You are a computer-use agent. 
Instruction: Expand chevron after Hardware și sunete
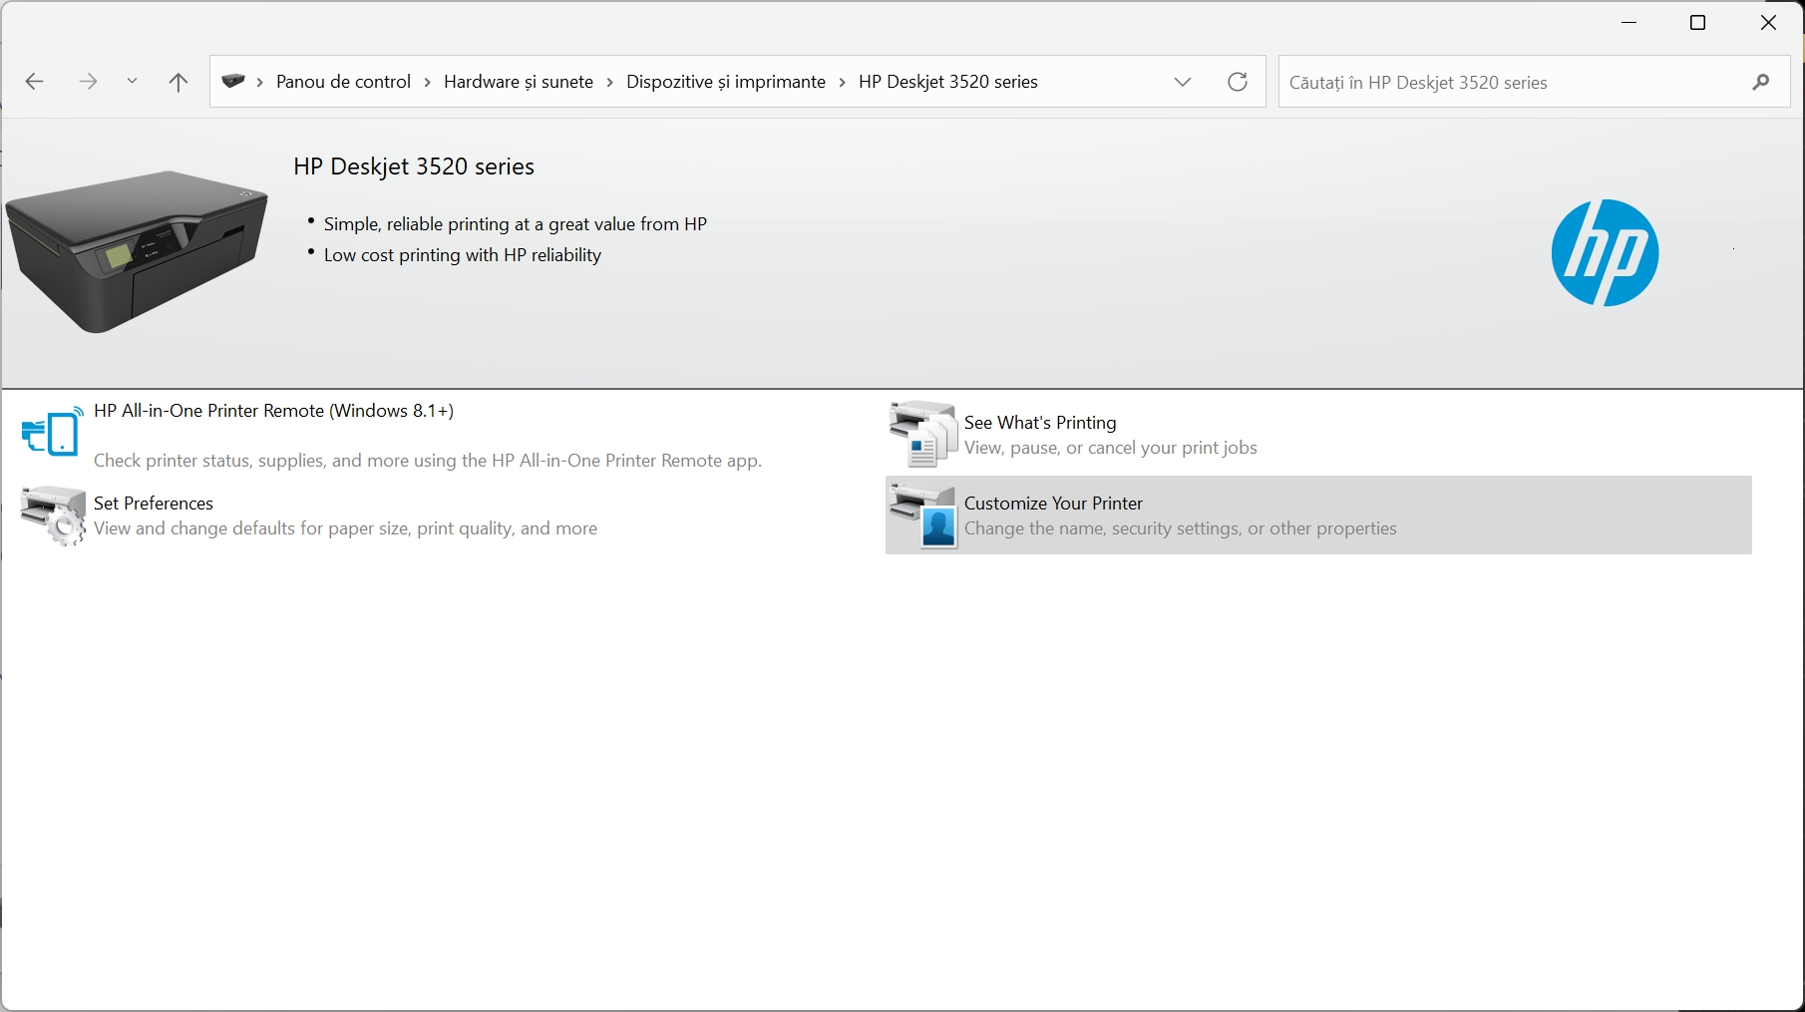pyautogui.click(x=610, y=82)
